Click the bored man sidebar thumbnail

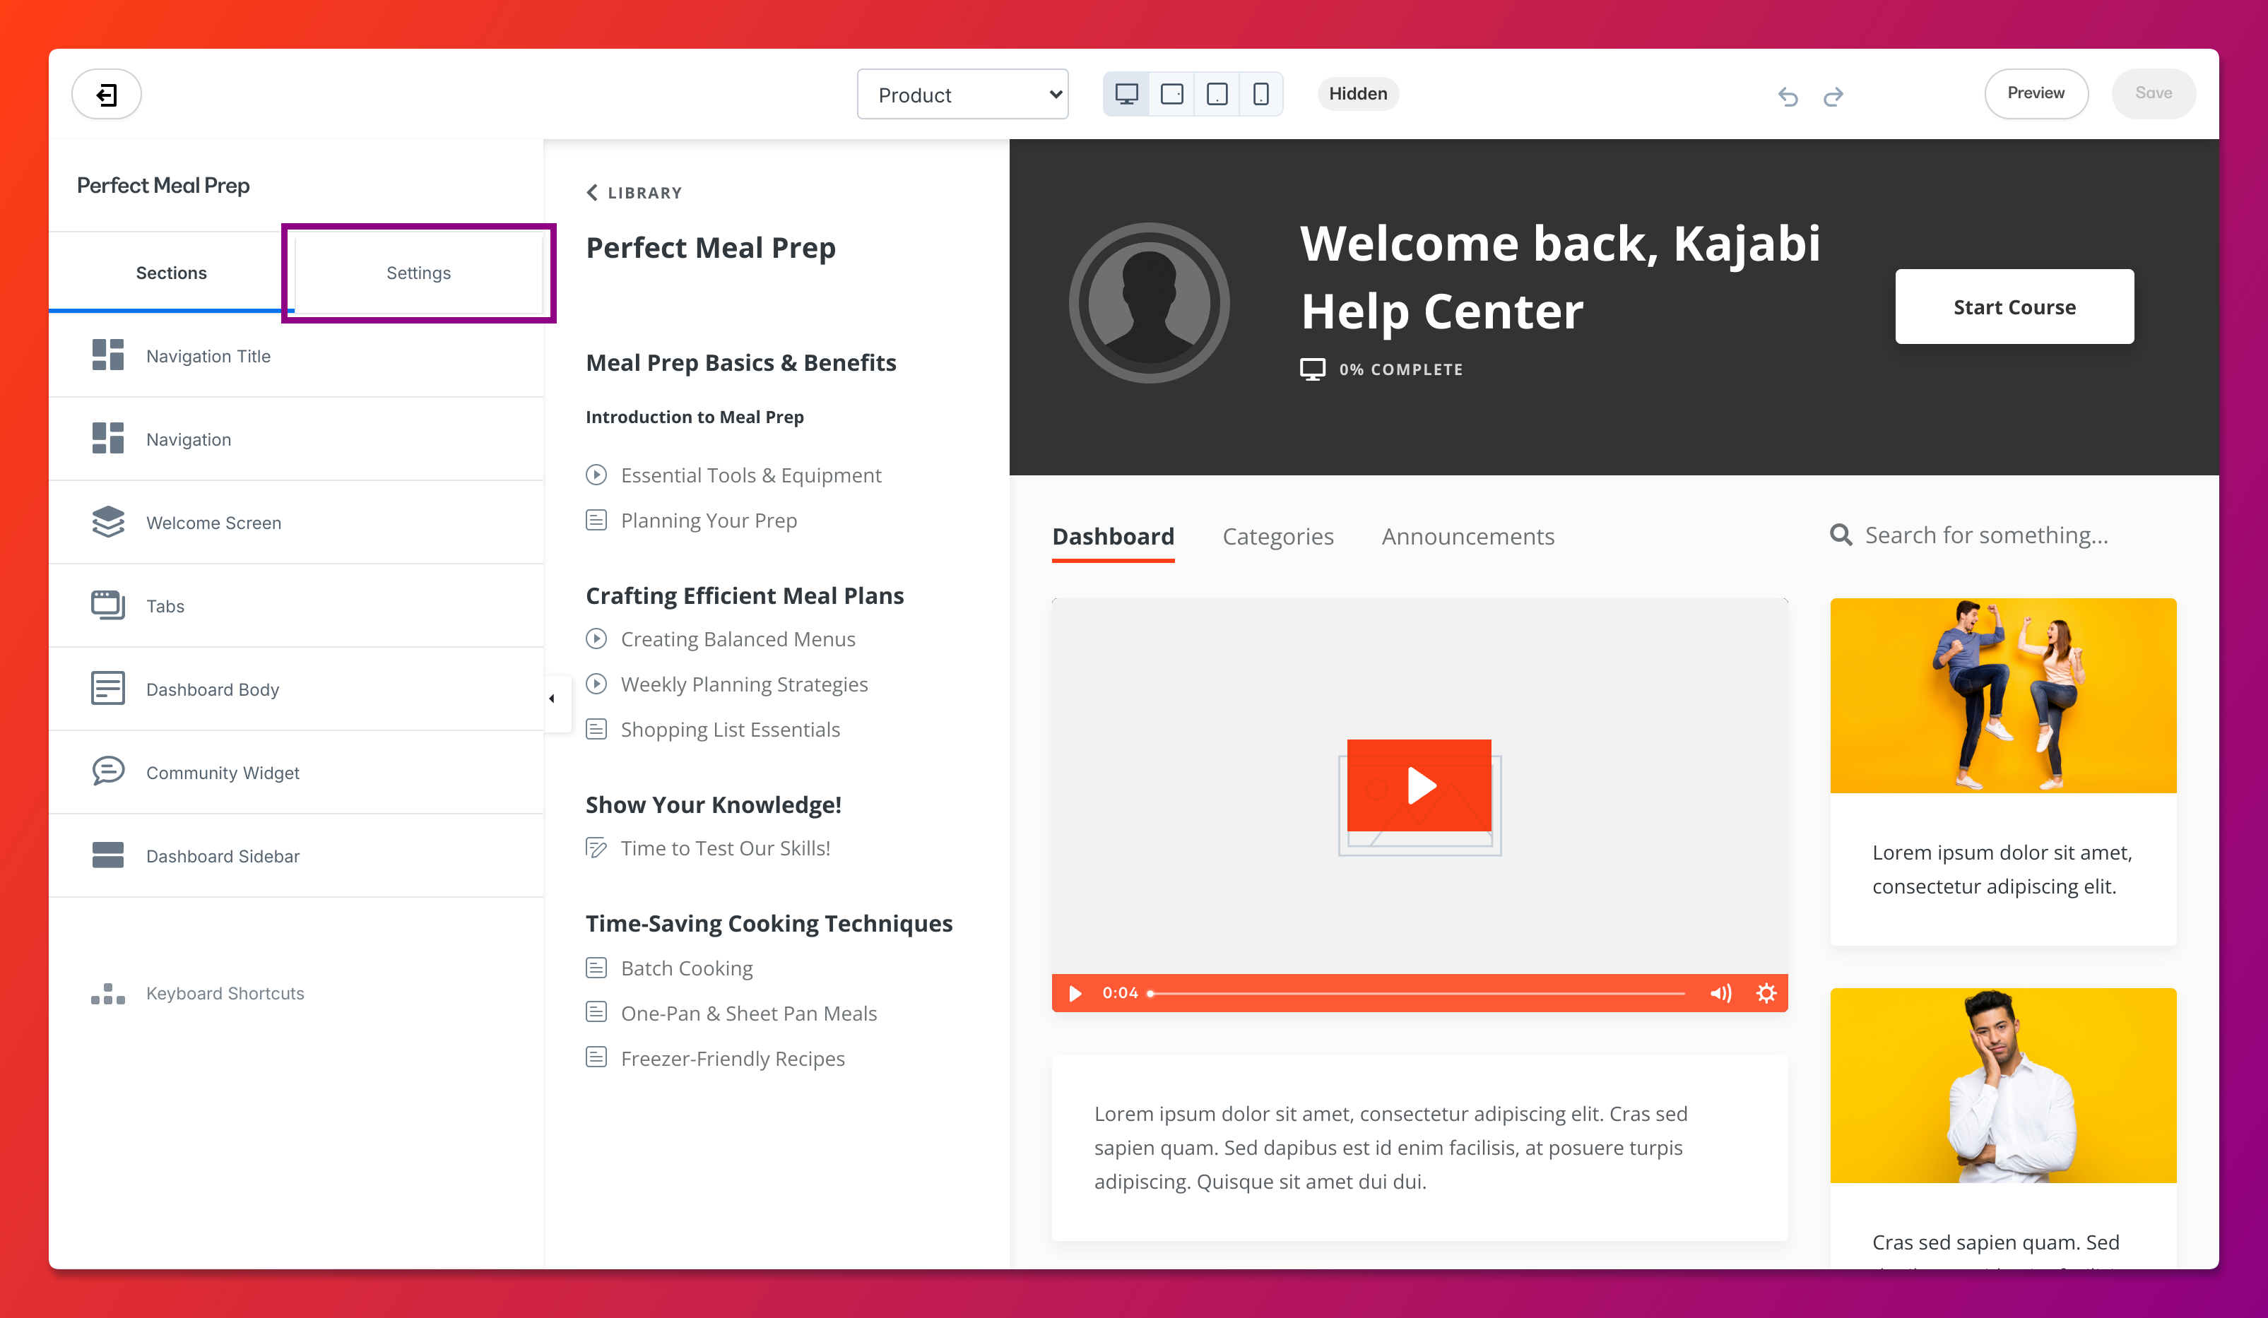click(2002, 1085)
